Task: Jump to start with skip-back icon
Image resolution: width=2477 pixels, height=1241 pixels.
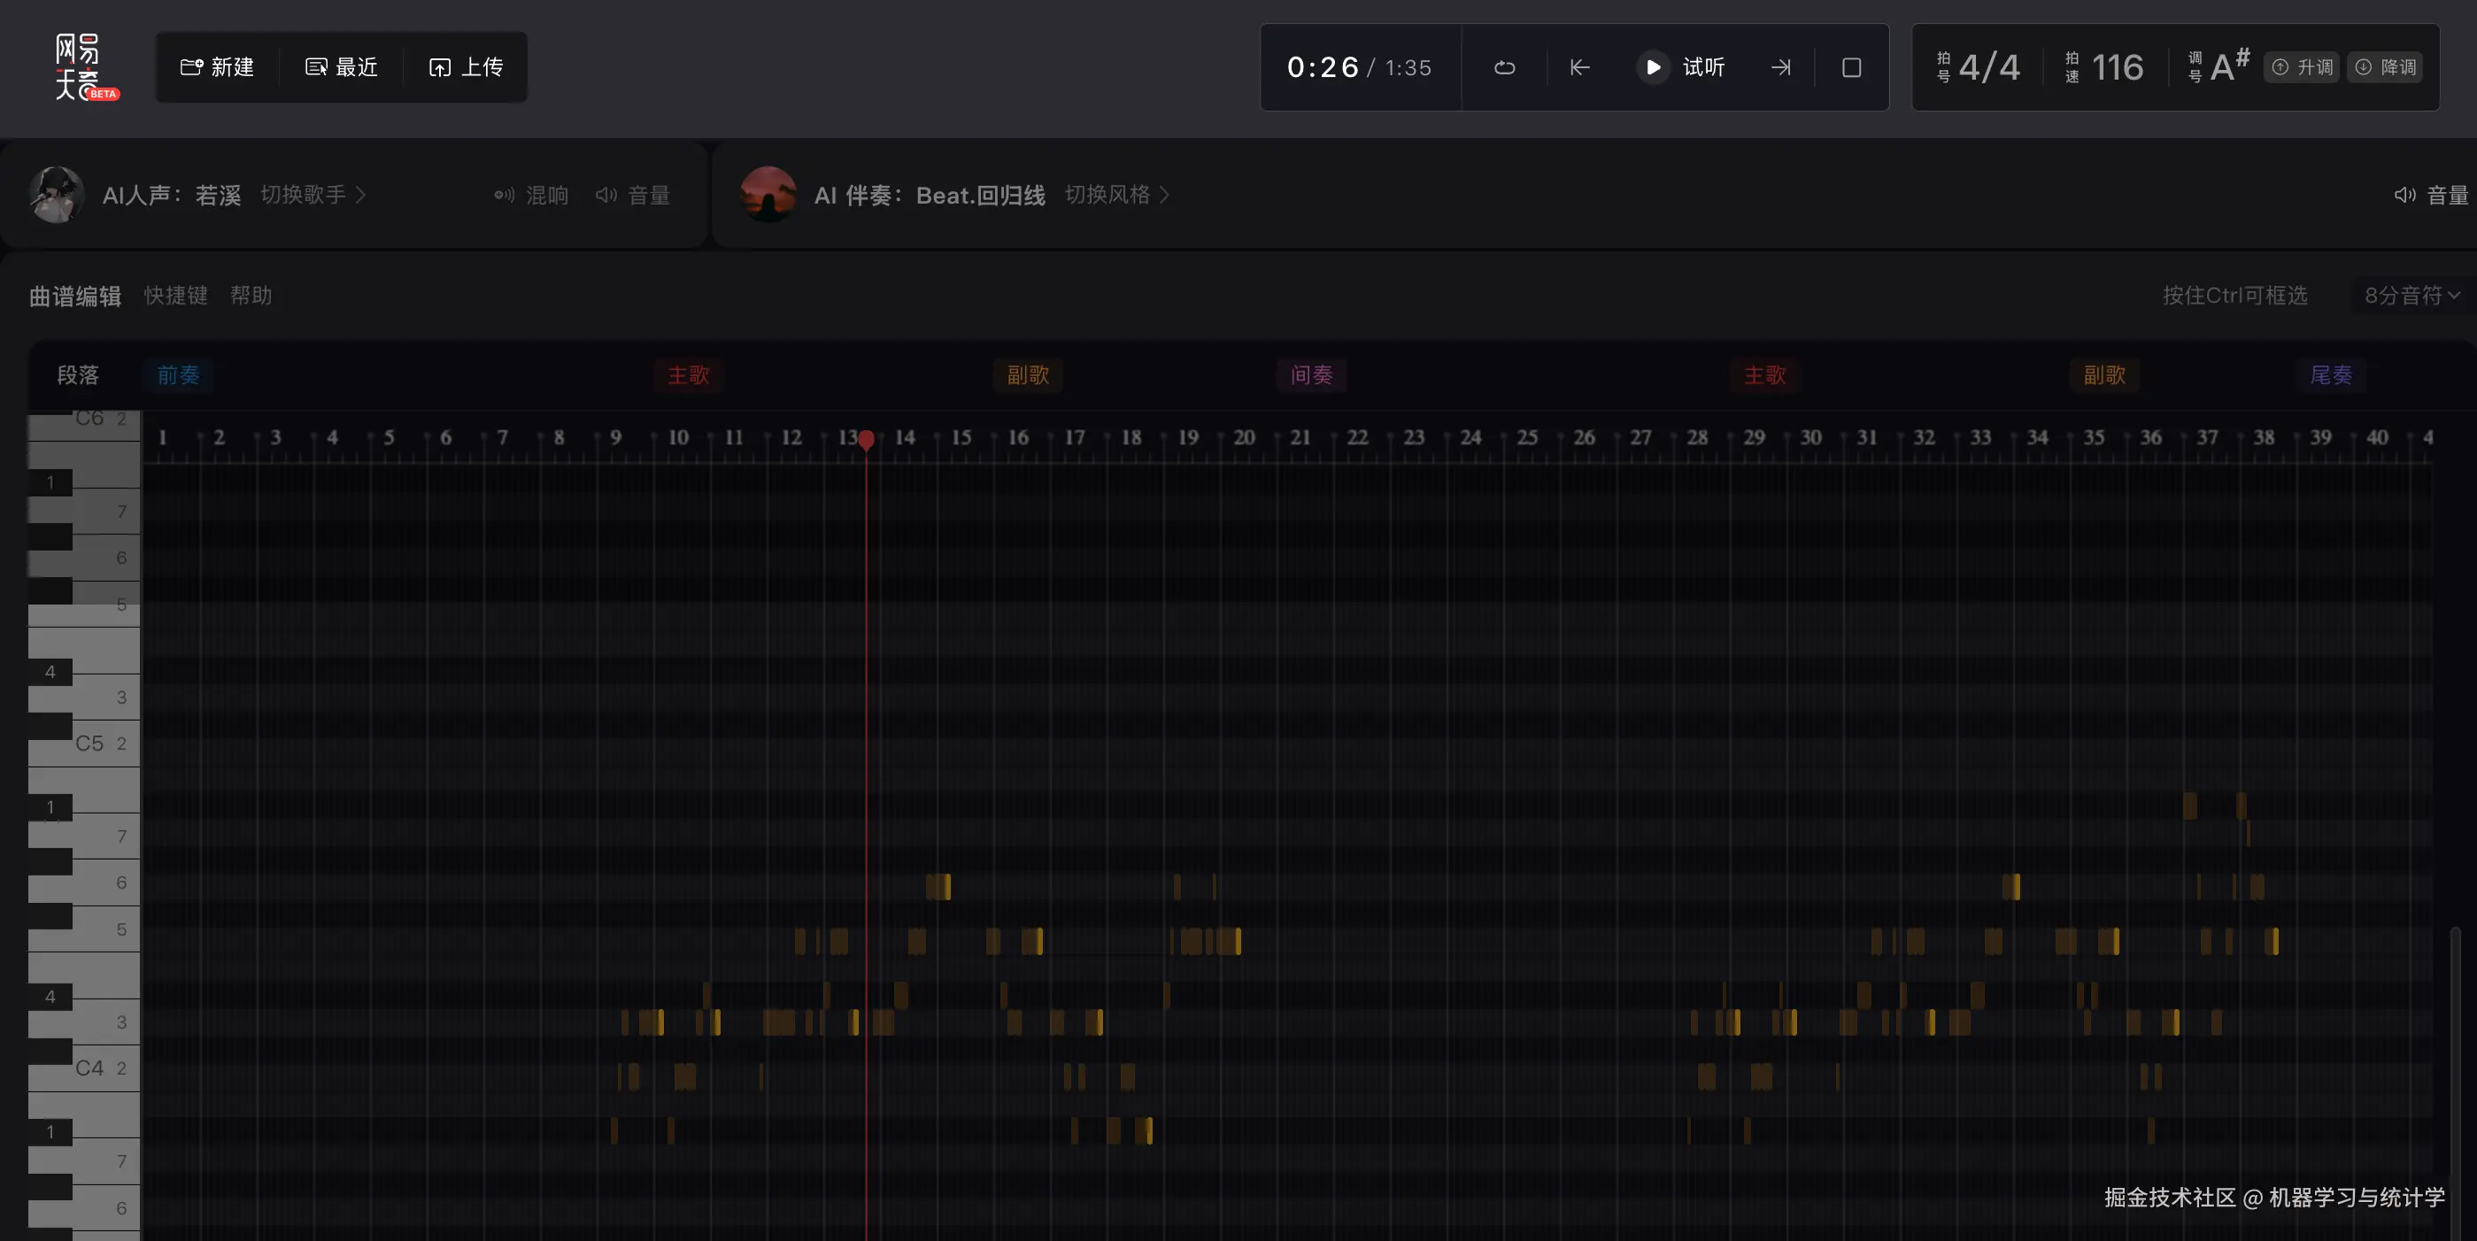Action: point(1580,67)
